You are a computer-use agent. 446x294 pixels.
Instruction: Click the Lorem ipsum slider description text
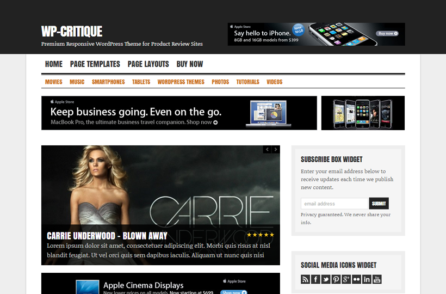pyautogui.click(x=158, y=250)
